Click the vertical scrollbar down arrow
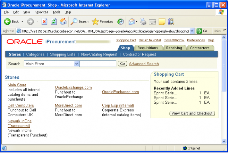This screenshot has height=153, width=229. tap(224, 141)
